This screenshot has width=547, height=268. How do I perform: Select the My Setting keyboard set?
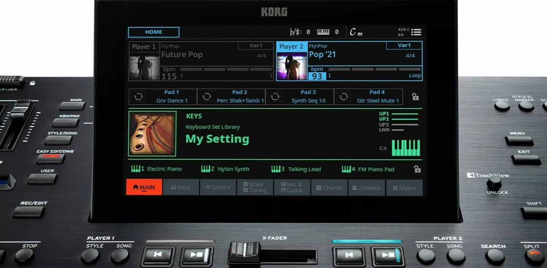pyautogui.click(x=217, y=139)
